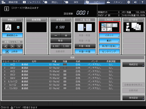Open the 保存 store tab

73,2
